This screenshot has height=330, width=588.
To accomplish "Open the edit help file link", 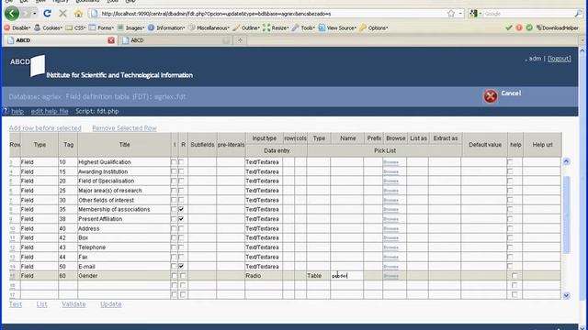I will (x=50, y=111).
